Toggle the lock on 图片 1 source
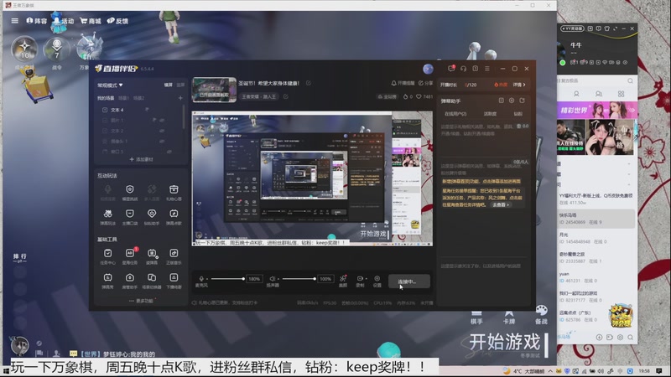 (x=154, y=120)
